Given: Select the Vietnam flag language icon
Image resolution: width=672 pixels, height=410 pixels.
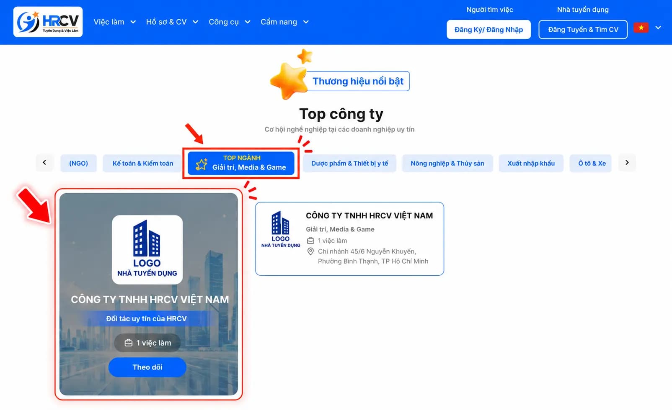Looking at the screenshot, I should pyautogui.click(x=641, y=28).
